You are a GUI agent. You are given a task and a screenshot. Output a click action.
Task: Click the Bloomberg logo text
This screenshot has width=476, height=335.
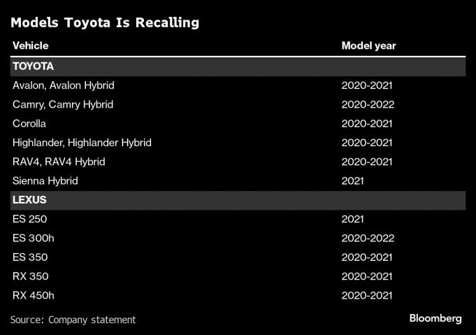point(435,318)
